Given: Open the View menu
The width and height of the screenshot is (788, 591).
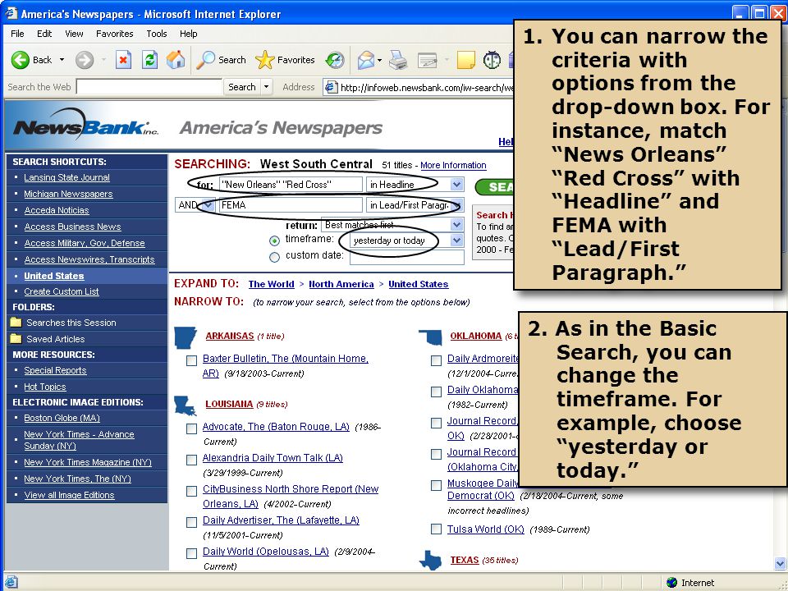Looking at the screenshot, I should tap(74, 34).
